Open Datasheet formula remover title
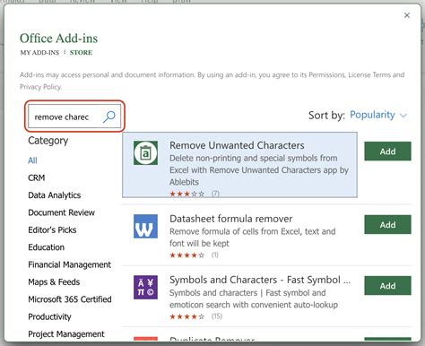Screen dimensions: 425x346 (231, 219)
